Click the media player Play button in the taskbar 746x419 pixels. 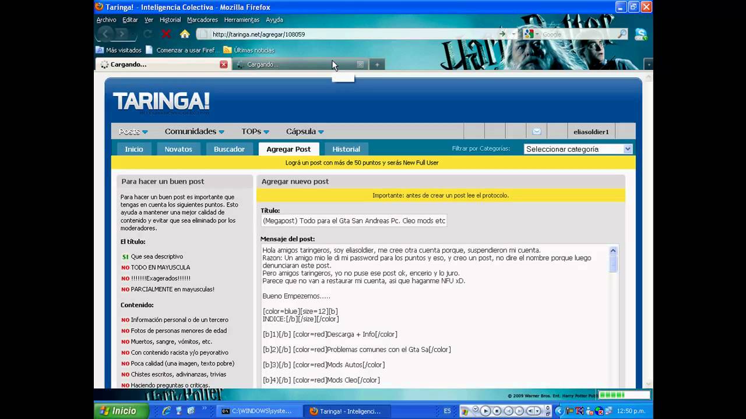click(485, 411)
